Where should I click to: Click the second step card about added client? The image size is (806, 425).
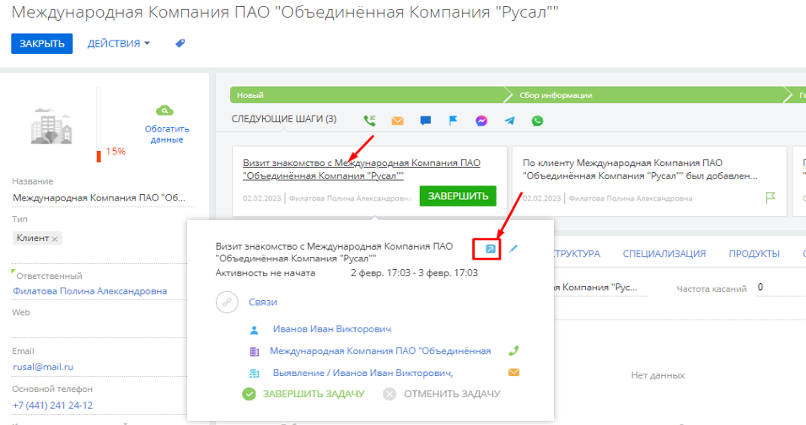point(647,181)
